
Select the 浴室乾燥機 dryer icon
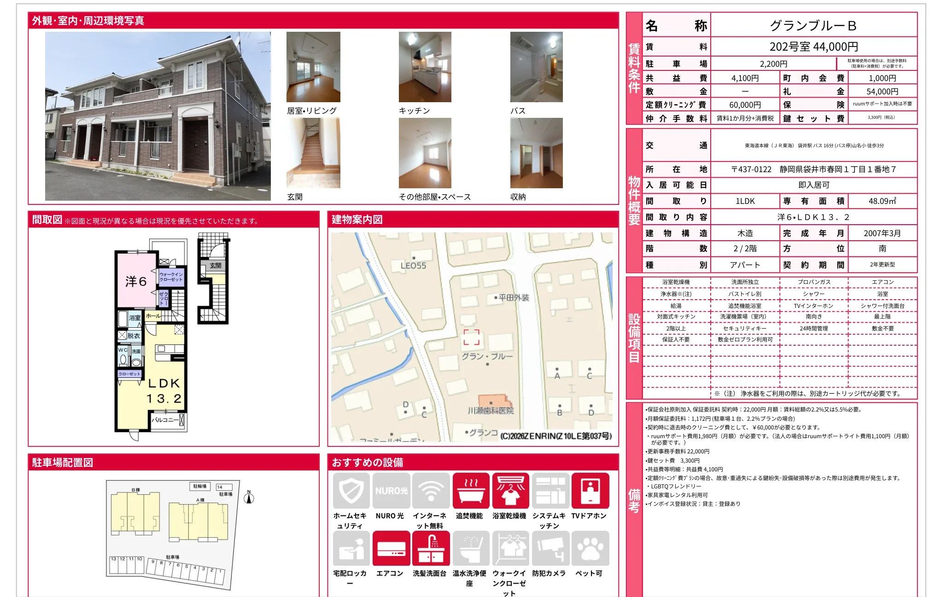pyautogui.click(x=510, y=491)
